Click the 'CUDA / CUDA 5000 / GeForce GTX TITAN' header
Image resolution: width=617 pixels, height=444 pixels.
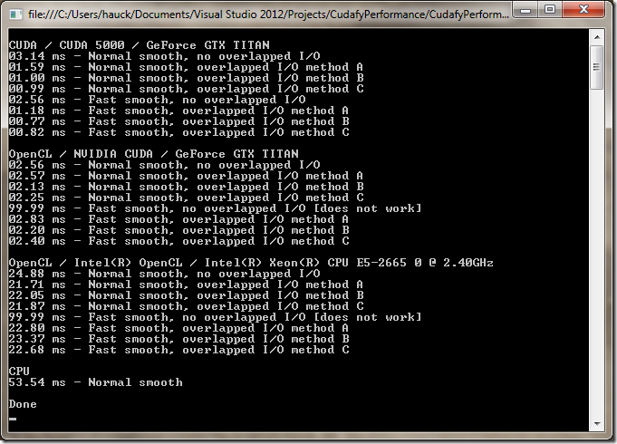pos(140,45)
